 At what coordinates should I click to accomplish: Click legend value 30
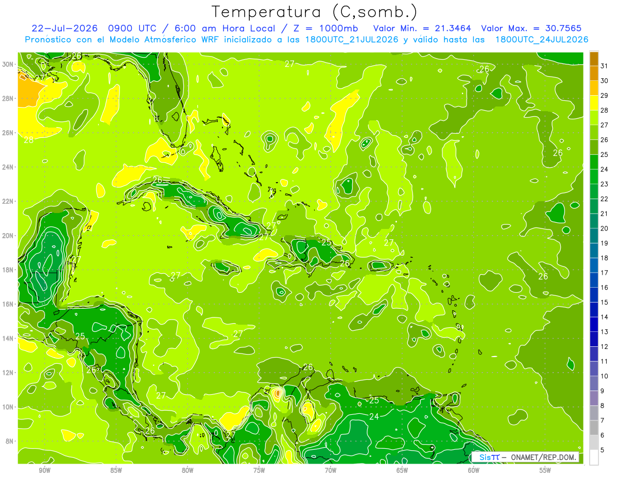604,80
